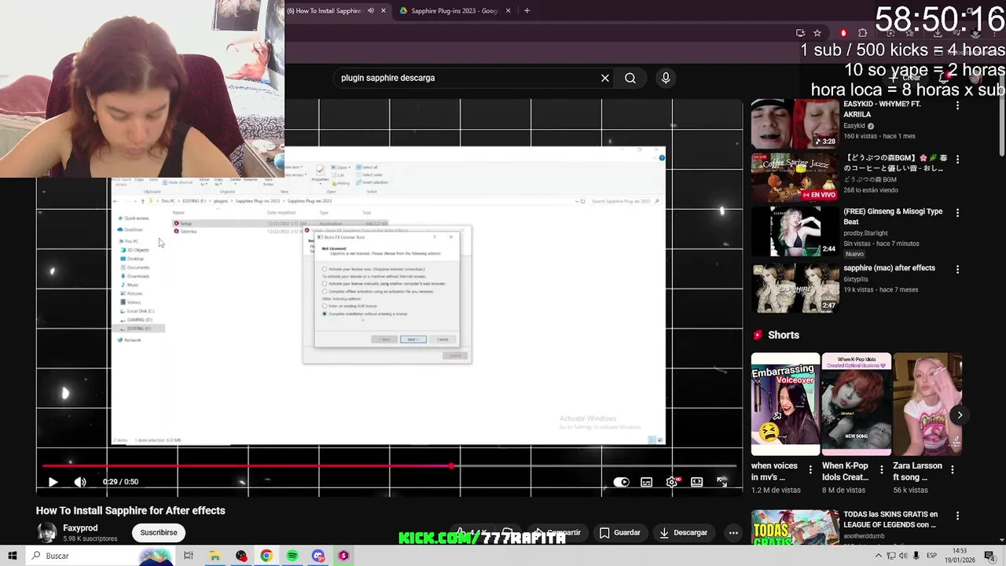Open 'sapphire (mac) after effects' title link

(x=889, y=268)
